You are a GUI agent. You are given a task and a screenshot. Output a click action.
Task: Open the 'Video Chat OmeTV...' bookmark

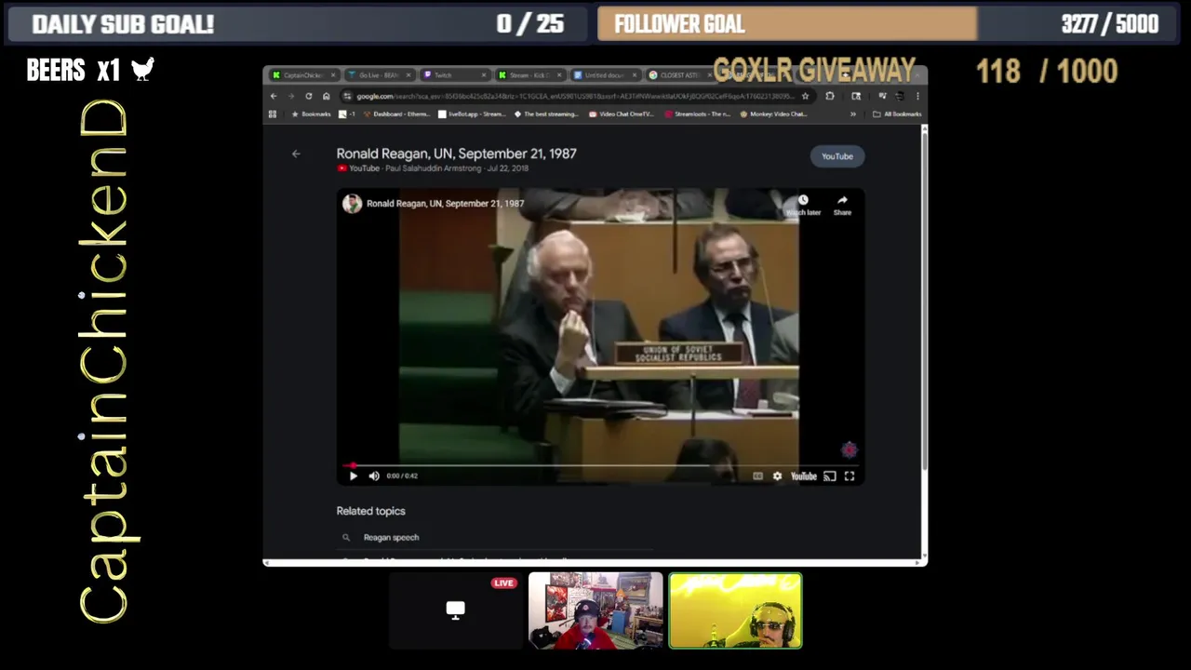pos(621,114)
